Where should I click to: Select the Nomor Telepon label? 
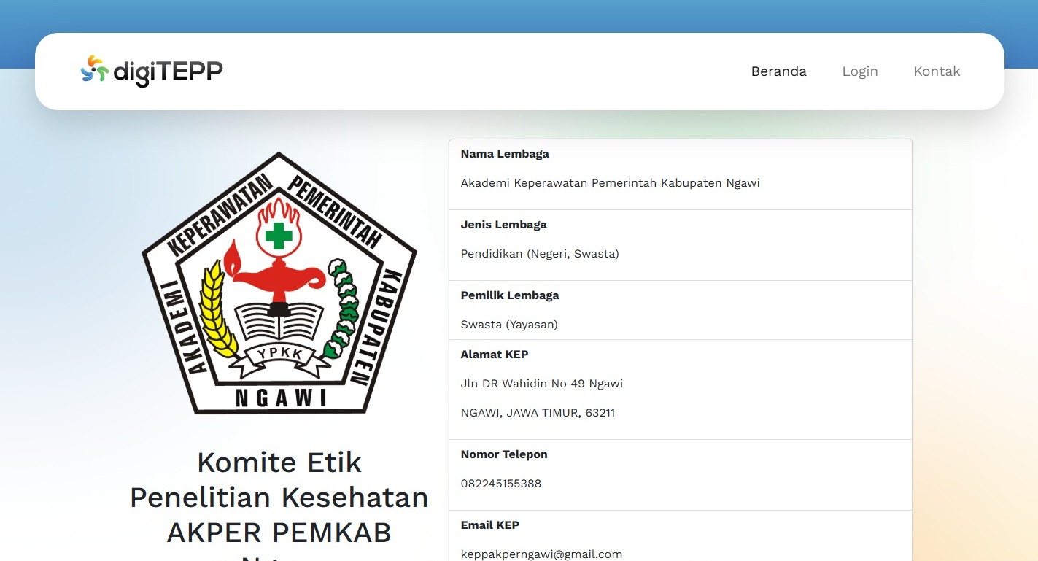(x=504, y=454)
